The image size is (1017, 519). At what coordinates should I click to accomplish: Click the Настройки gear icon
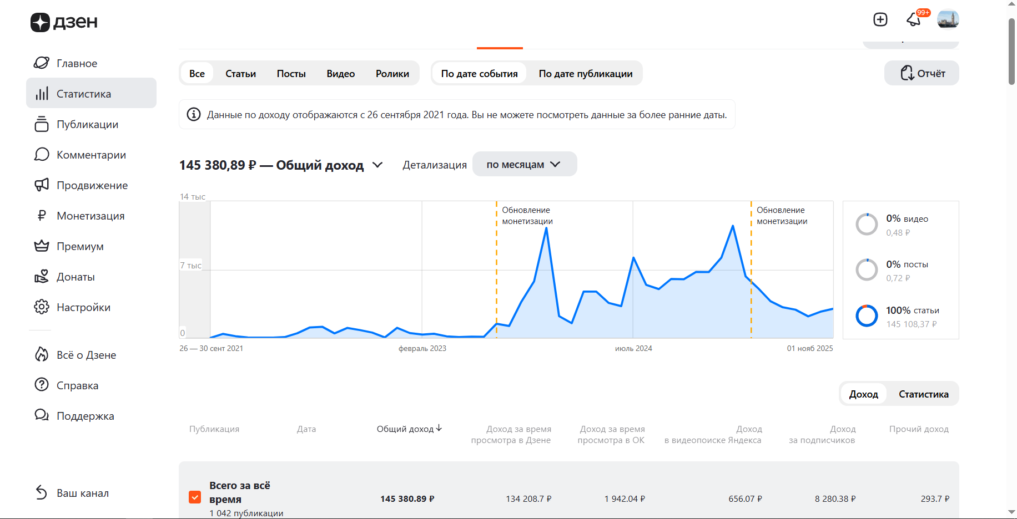point(42,307)
